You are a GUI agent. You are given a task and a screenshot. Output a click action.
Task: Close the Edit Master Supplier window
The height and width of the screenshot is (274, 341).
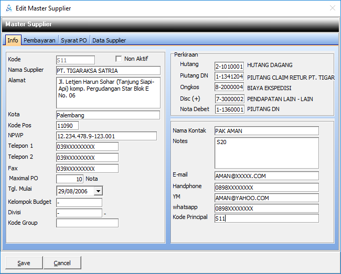[332, 8]
